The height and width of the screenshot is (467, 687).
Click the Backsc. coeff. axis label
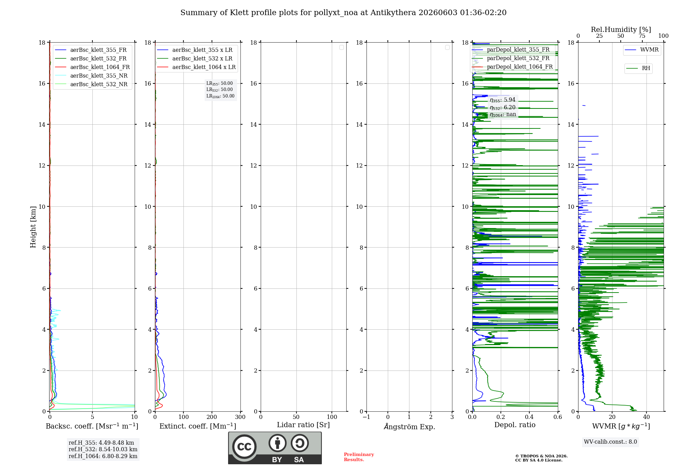click(x=92, y=426)
